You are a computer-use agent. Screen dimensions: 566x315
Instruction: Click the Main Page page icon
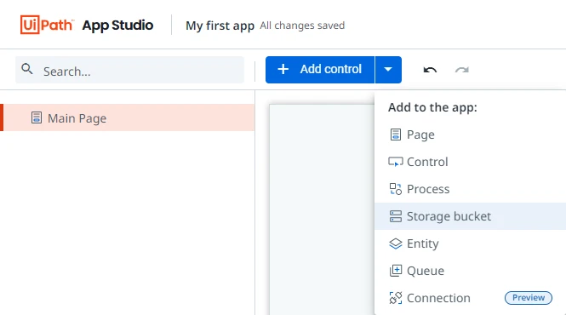(x=37, y=117)
